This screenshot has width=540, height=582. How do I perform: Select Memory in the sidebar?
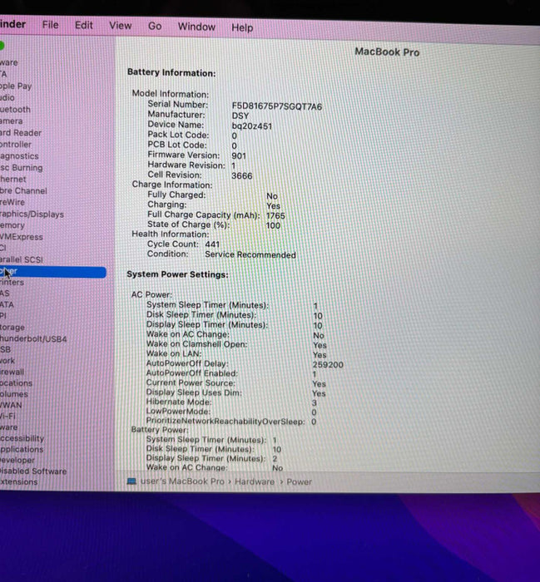point(12,225)
